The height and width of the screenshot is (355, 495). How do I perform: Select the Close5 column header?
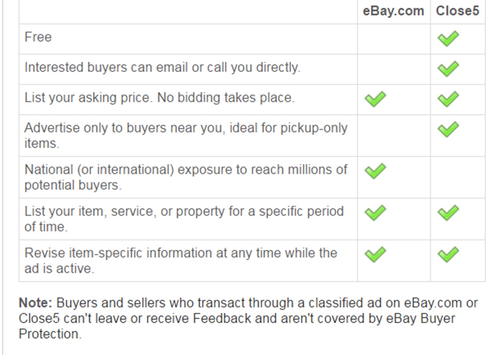[457, 11]
